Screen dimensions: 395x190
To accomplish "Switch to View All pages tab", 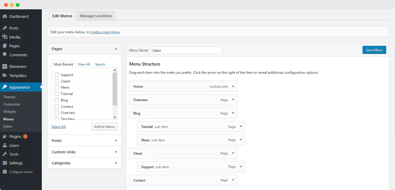I will point(84,64).
